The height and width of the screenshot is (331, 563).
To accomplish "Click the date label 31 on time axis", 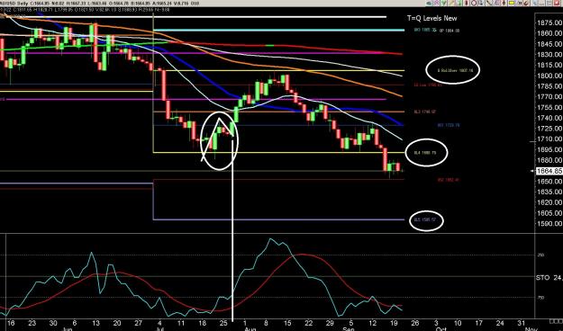I will (x=521, y=322).
